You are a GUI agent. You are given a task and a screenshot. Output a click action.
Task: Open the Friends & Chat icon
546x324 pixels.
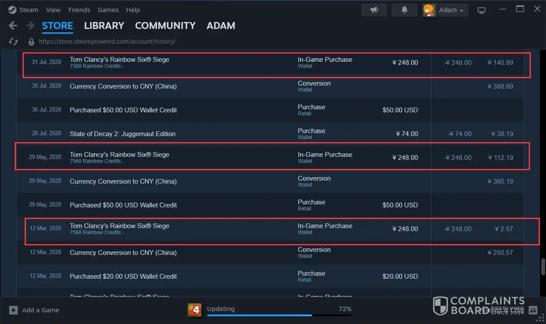pyautogui.click(x=533, y=310)
